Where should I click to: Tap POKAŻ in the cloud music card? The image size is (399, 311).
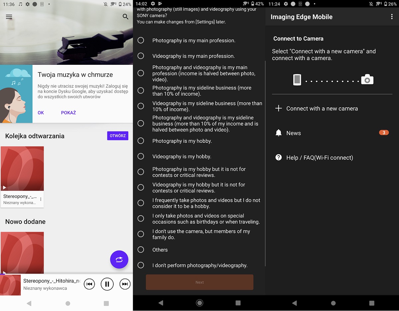pos(68,113)
